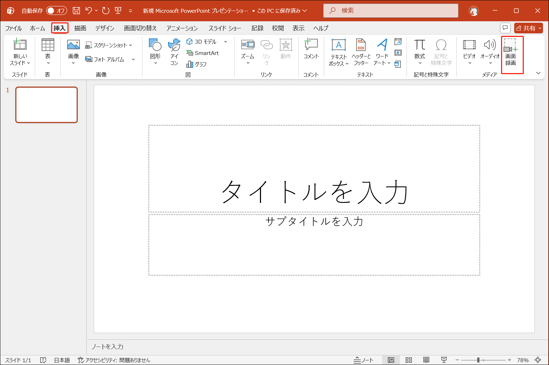
Task: Toggle 自動保存 on
Action: click(56, 11)
